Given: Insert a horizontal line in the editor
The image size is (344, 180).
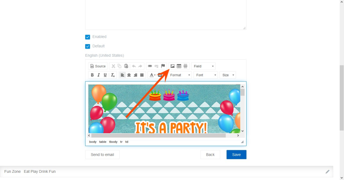Looking at the screenshot, I should [x=185, y=66].
